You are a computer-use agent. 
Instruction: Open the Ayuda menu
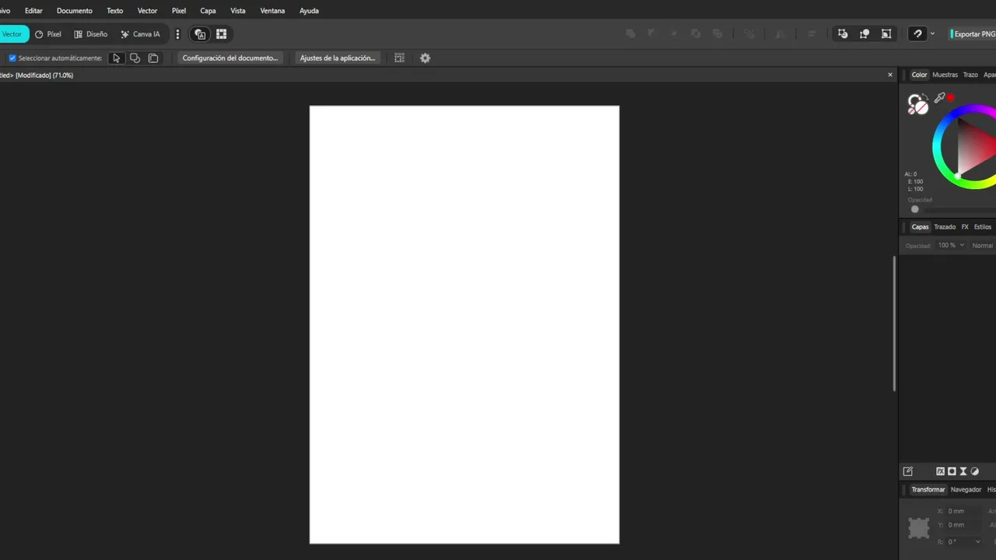309,11
